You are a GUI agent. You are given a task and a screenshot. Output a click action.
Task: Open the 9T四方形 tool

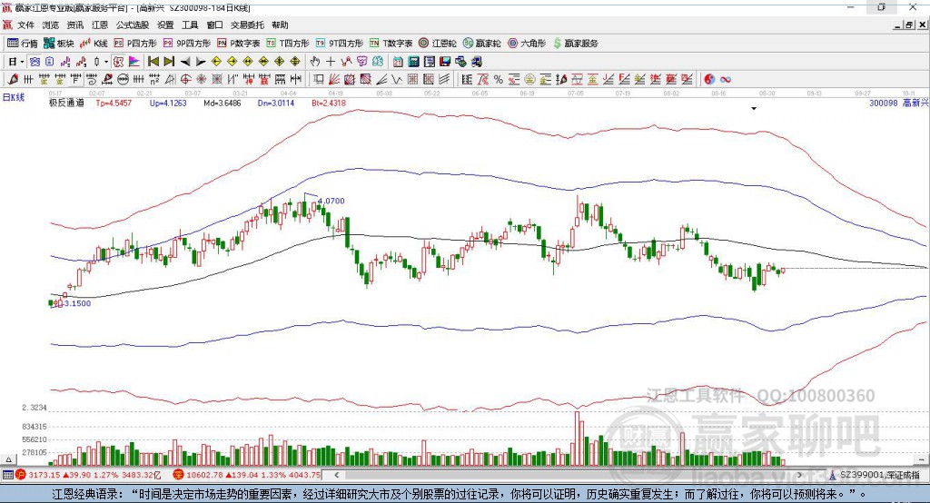[x=340, y=44]
